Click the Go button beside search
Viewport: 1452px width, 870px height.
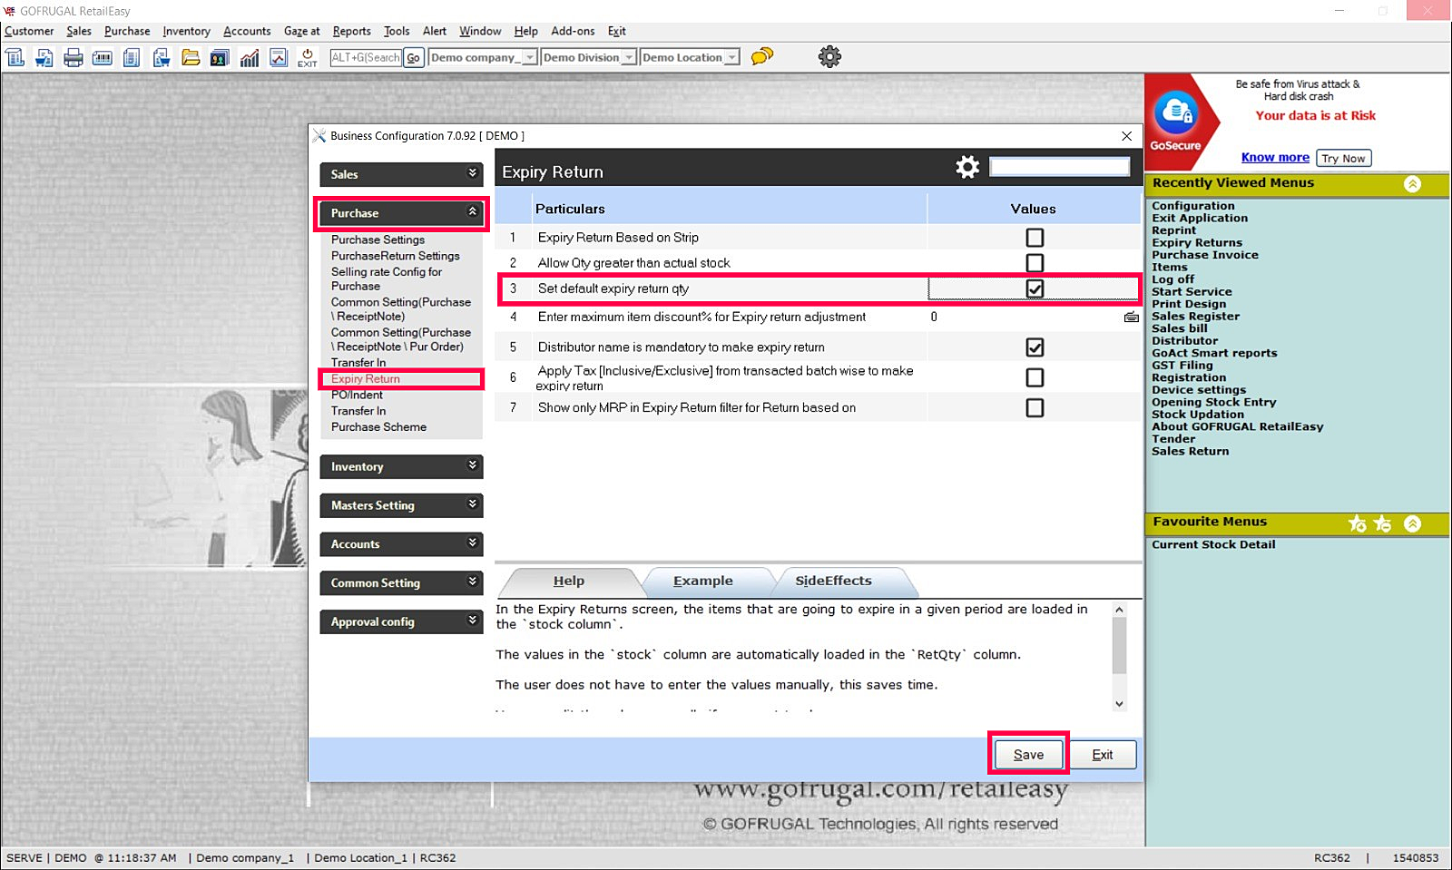click(x=413, y=57)
